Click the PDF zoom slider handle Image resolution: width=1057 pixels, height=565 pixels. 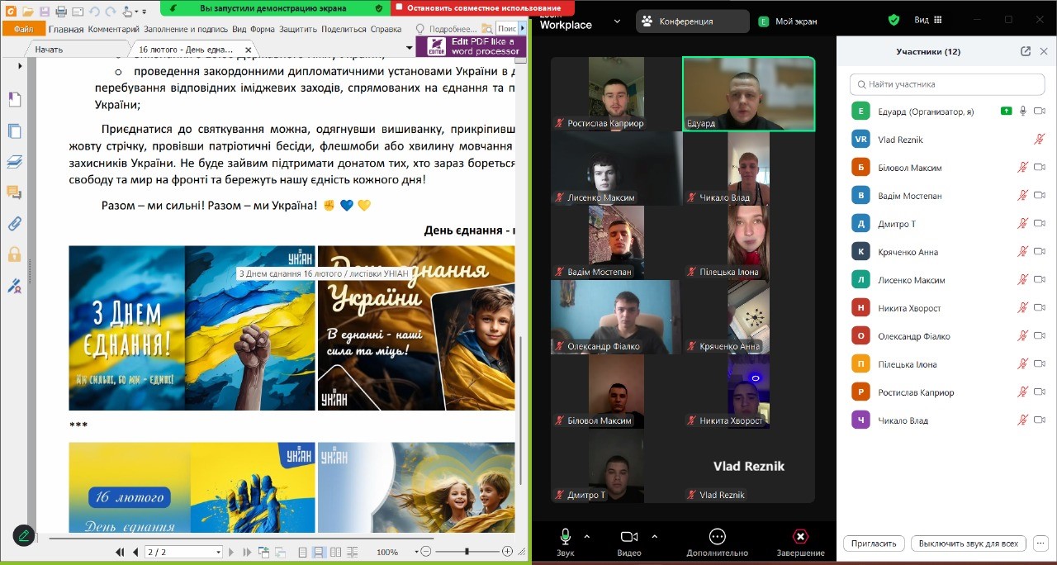click(x=467, y=551)
